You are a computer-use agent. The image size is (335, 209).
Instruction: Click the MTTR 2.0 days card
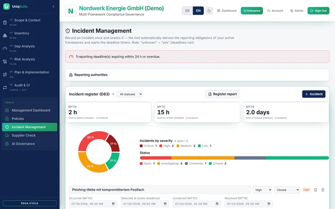(286, 112)
